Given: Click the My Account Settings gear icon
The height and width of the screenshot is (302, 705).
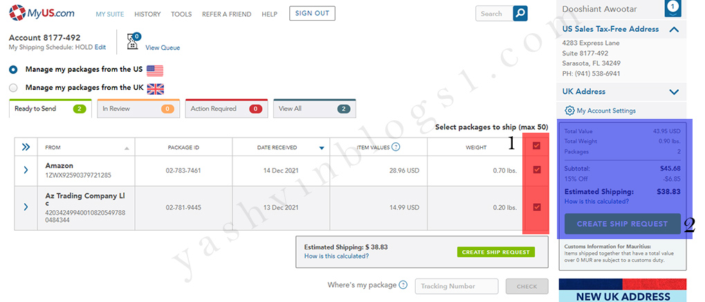Looking at the screenshot, I should (x=569, y=111).
